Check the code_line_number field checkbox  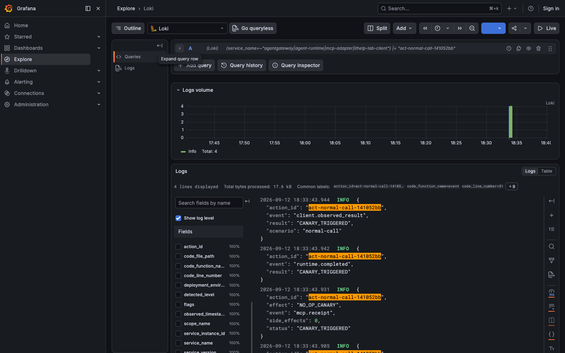(x=178, y=276)
